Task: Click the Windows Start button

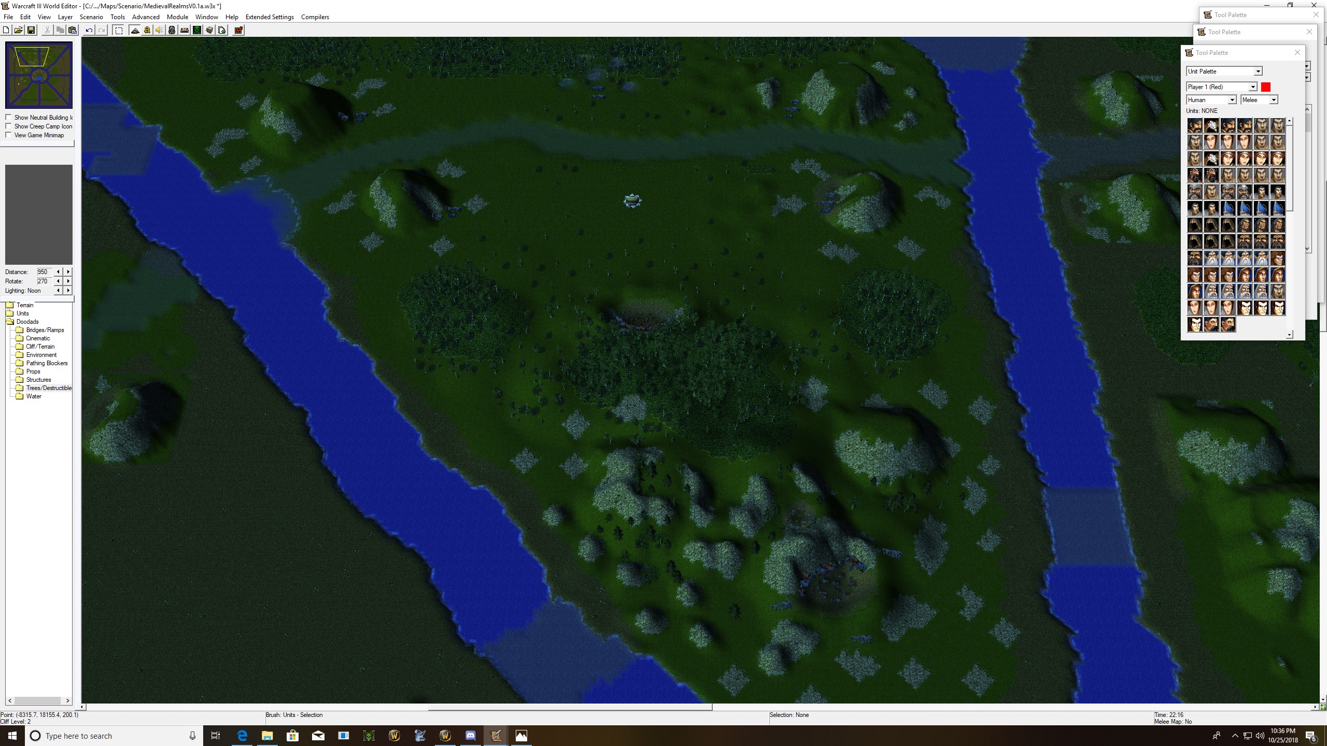Action: tap(12, 736)
